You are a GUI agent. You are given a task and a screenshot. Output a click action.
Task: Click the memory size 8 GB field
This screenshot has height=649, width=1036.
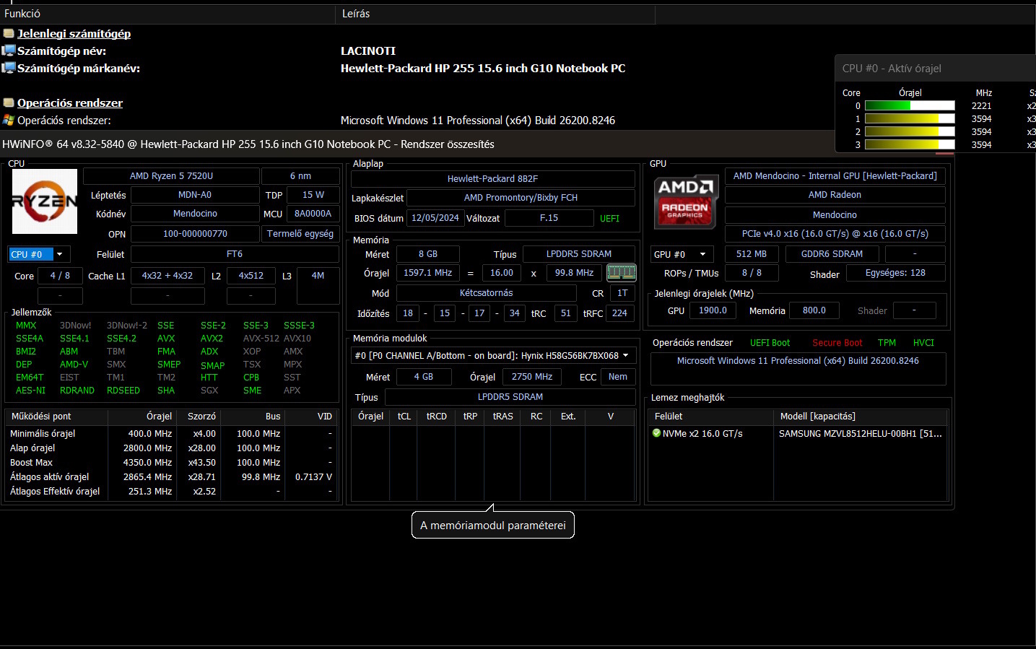[x=428, y=254]
